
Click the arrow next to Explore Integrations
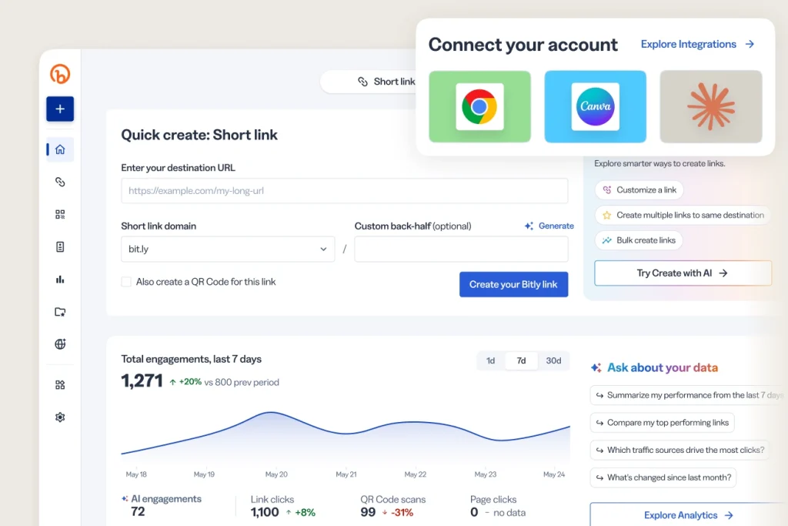(x=750, y=44)
